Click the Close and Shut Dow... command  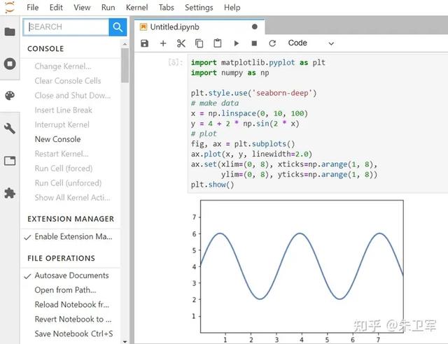click(x=71, y=95)
